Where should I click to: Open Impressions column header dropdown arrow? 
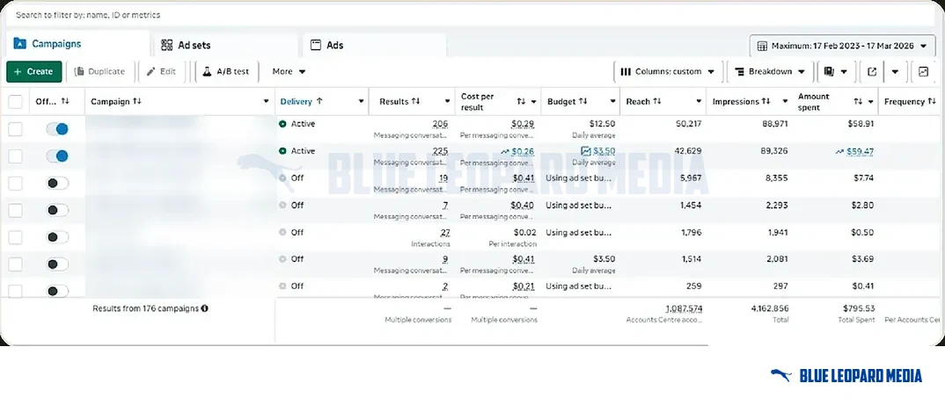(785, 102)
